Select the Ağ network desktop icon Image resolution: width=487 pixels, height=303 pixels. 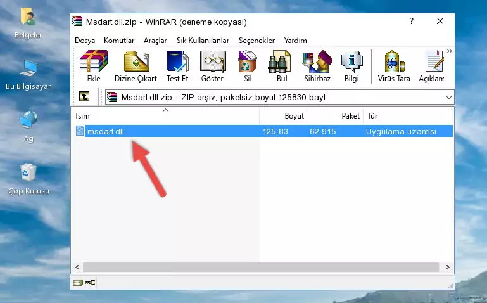coord(28,127)
